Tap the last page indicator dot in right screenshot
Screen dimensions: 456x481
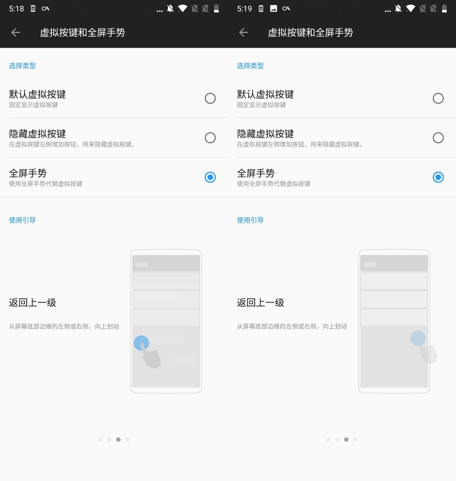(355, 440)
